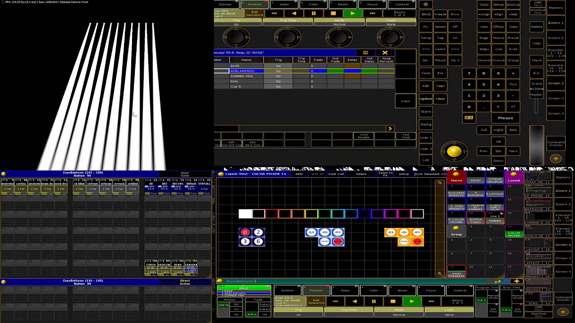The width and height of the screenshot is (575, 323).
Task: Switch to the Color tab in top bar
Action: [x=314, y=4]
